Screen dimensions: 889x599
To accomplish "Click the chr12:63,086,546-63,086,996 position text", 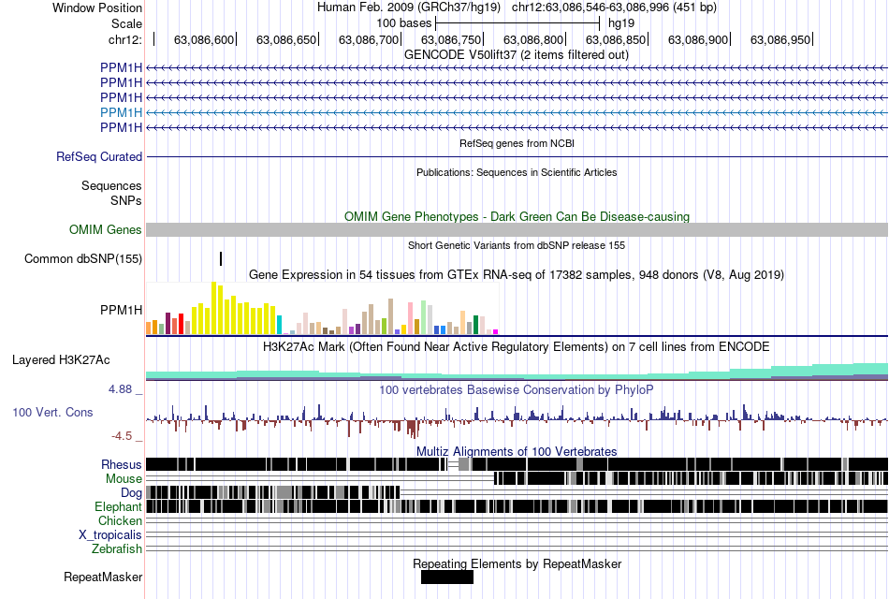I will click(614, 7).
